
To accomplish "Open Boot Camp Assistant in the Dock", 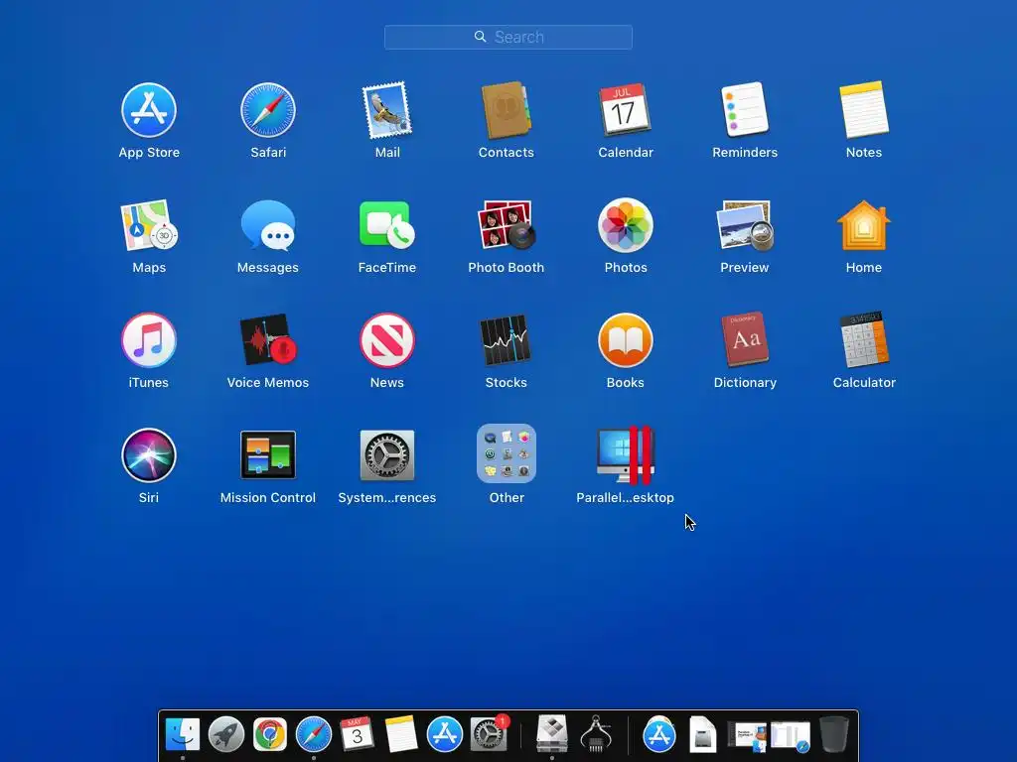I will [552, 733].
